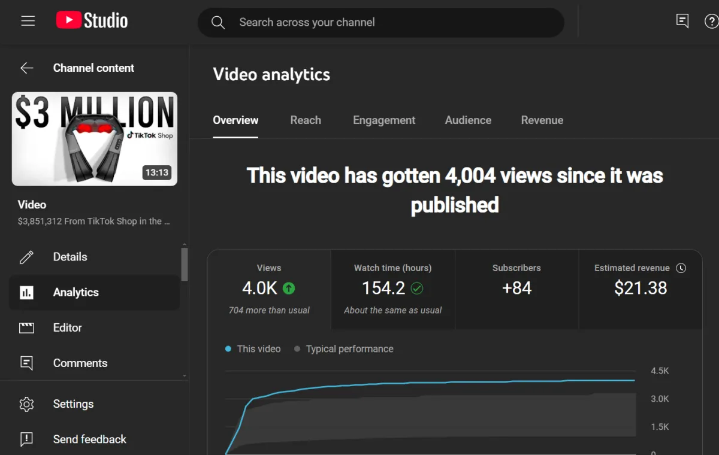Click the search magnifier icon
This screenshot has height=455, width=719.
pyautogui.click(x=218, y=23)
